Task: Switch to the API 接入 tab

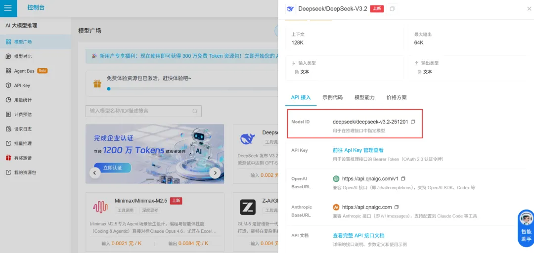Action: 301,97
